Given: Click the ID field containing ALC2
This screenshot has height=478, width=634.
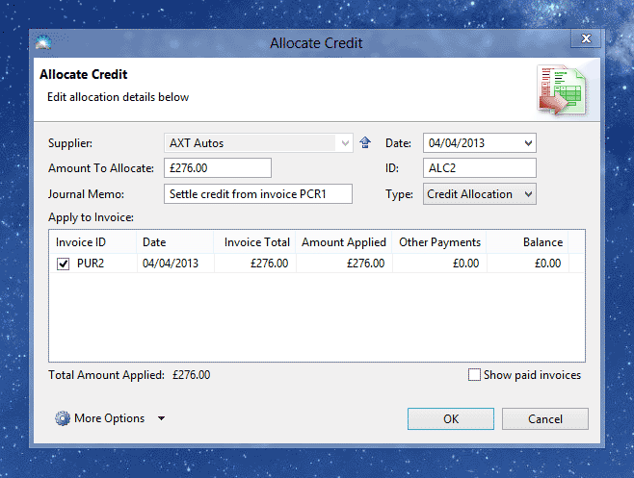Looking at the screenshot, I should tap(478, 168).
